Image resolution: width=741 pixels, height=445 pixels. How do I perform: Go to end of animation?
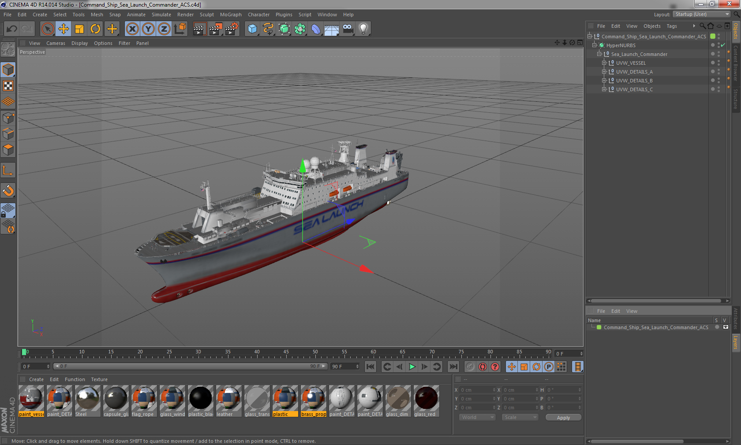click(x=453, y=367)
